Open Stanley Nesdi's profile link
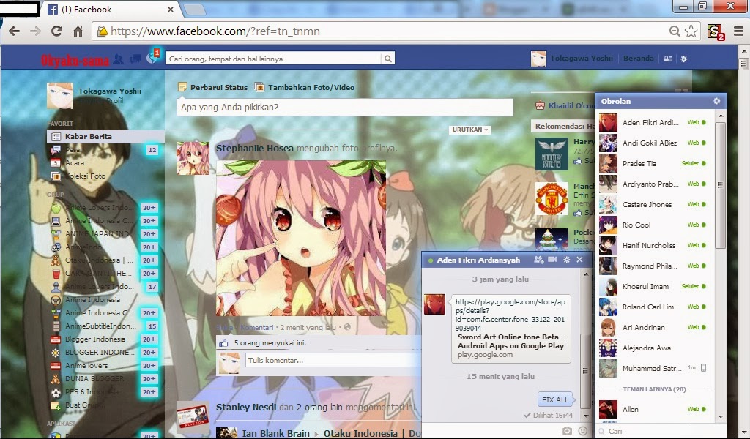The image size is (750, 439). (246, 407)
